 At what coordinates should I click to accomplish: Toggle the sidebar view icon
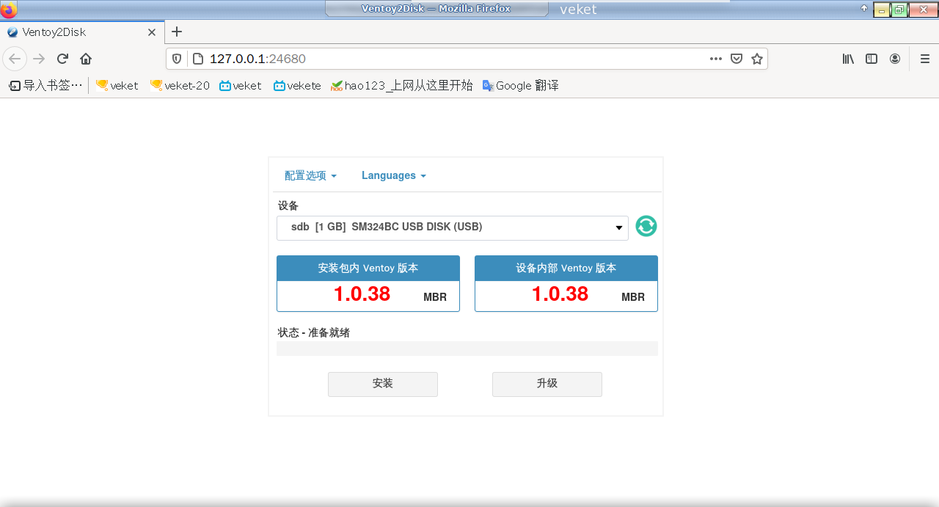[x=872, y=59]
